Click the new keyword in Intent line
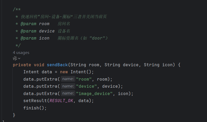207x122 pixels. pos(64,72)
